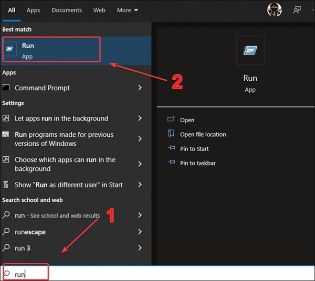Select the 'run 3' web suggestion
The height and width of the screenshot is (281, 315).
22,247
